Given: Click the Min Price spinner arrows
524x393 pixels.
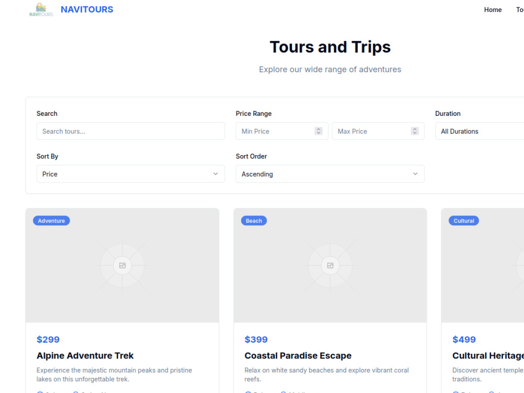Looking at the screenshot, I should 319,131.
